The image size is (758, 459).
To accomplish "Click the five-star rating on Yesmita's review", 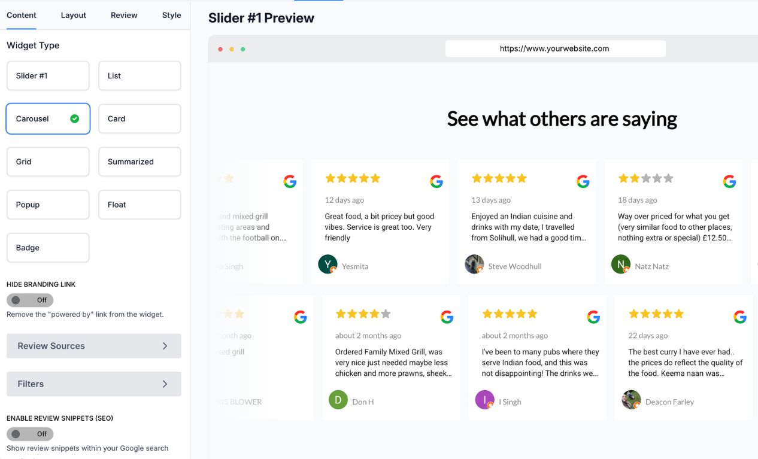I will pos(353,178).
